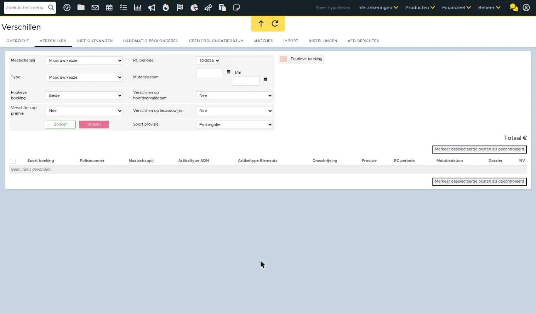This screenshot has height=313, width=536.
Task: Click the yellow up arrow icon
Action: [261, 24]
